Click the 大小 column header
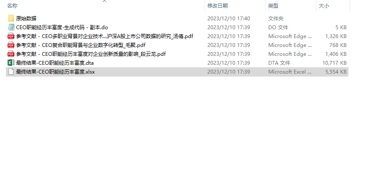The width and height of the screenshot is (381, 184). (x=324, y=5)
